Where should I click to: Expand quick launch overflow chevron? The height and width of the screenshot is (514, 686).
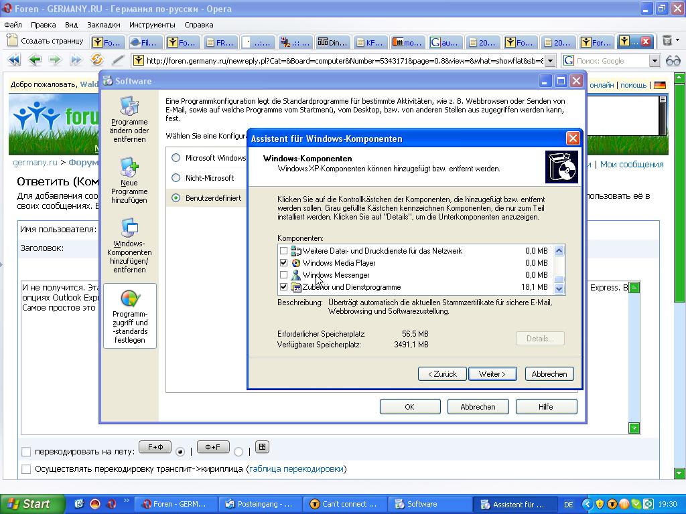[x=127, y=501]
